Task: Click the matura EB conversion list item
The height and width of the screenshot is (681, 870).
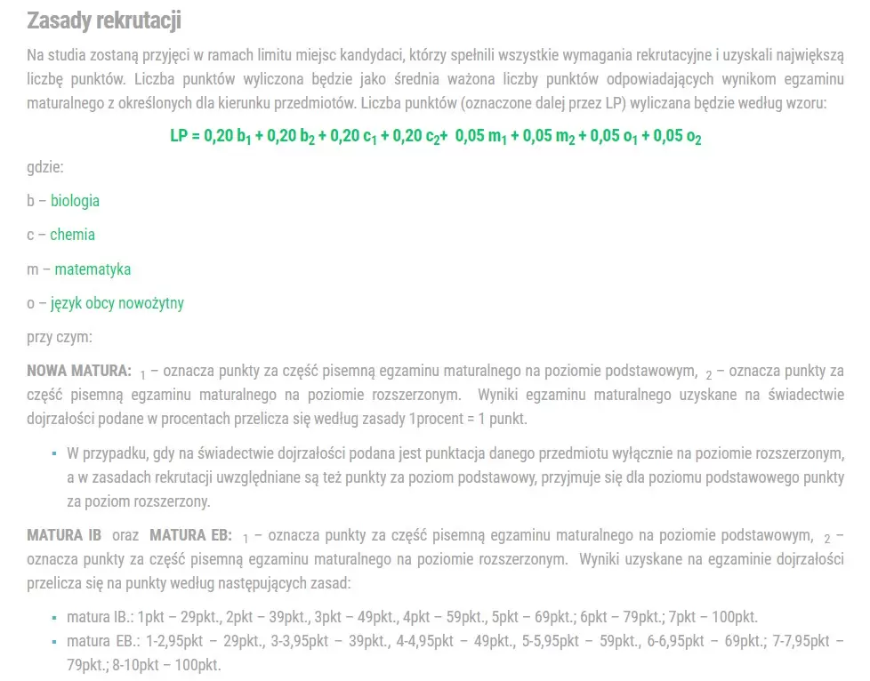Action: [x=455, y=653]
